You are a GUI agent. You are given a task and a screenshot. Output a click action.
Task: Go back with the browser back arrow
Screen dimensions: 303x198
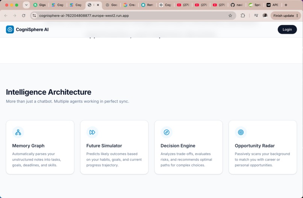(6, 16)
